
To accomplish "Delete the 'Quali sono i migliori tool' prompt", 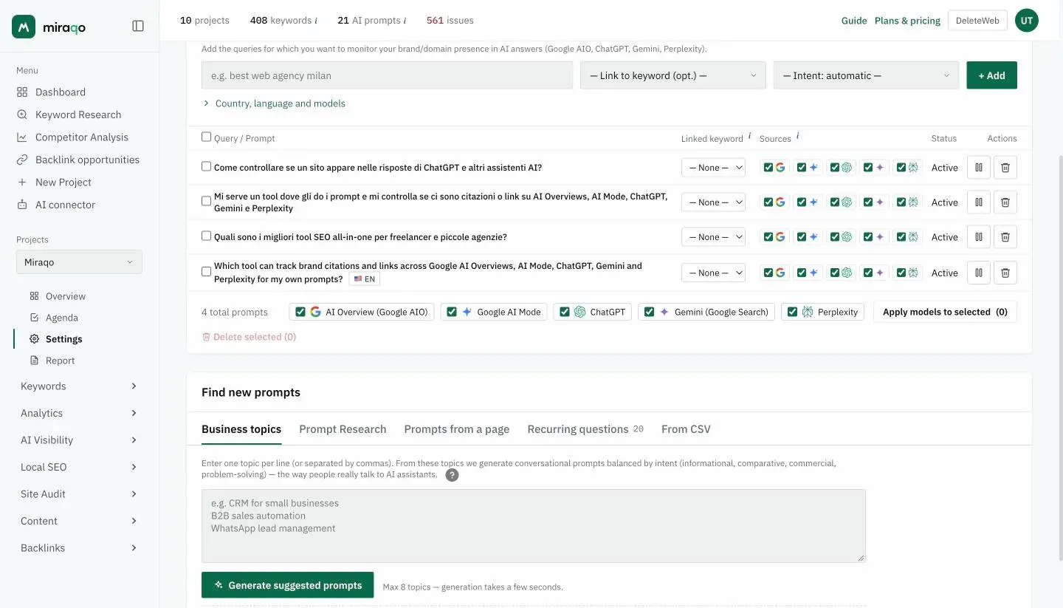I will pyautogui.click(x=1005, y=237).
